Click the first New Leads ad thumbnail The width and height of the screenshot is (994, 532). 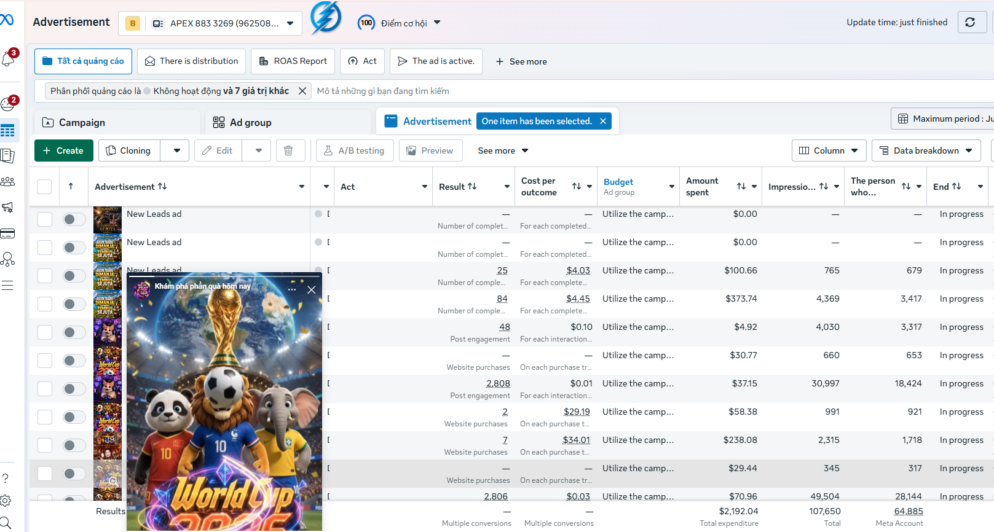108,219
